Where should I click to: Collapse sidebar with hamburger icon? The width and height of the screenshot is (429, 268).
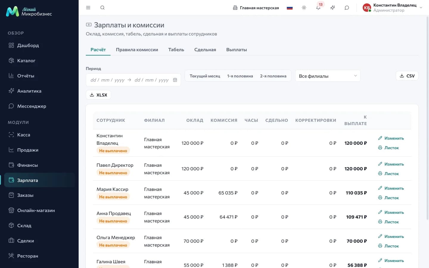[88, 8]
